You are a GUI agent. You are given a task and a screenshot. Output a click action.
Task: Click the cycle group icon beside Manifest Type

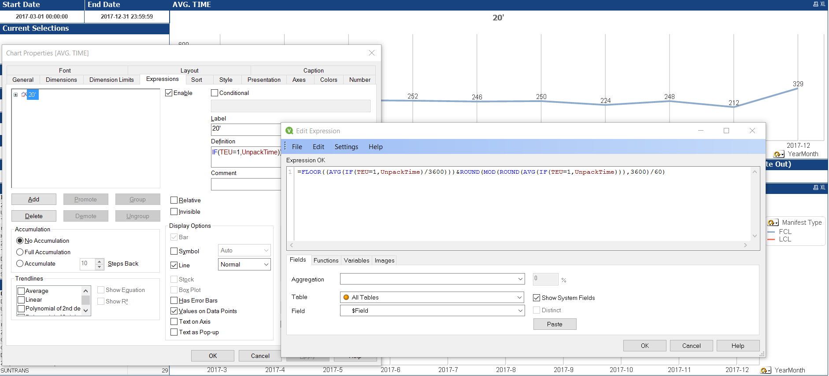pos(773,223)
